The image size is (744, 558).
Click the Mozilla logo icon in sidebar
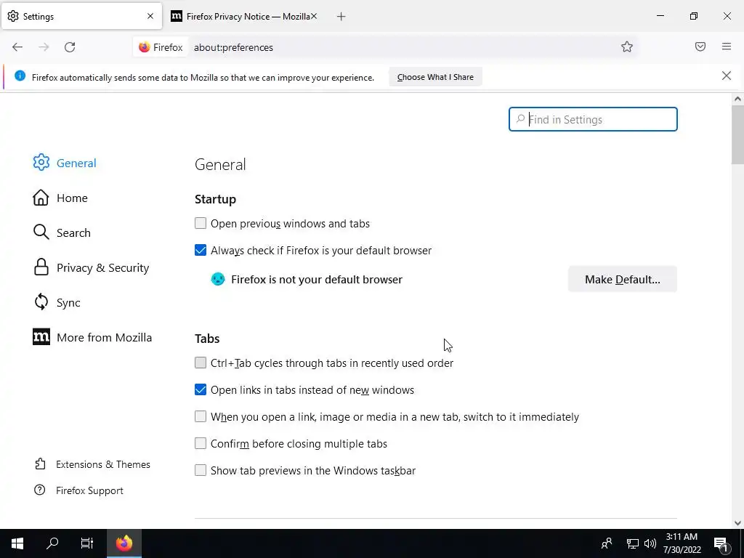[x=41, y=337]
